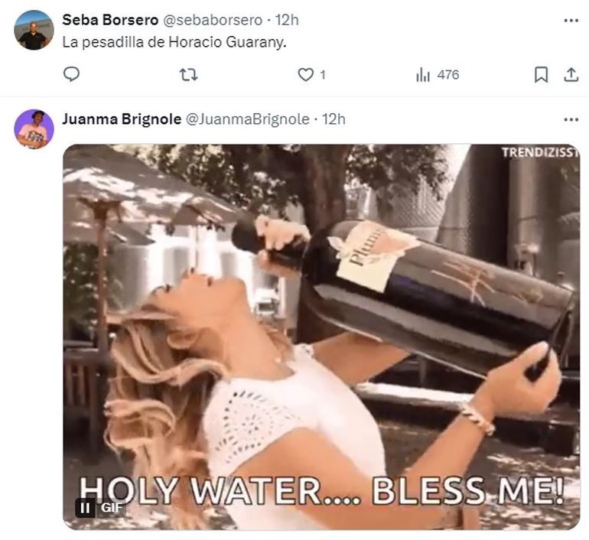Screen dimensions: 589x540
Task: Click the @JuanmaBrignole handle
Action: (249, 119)
